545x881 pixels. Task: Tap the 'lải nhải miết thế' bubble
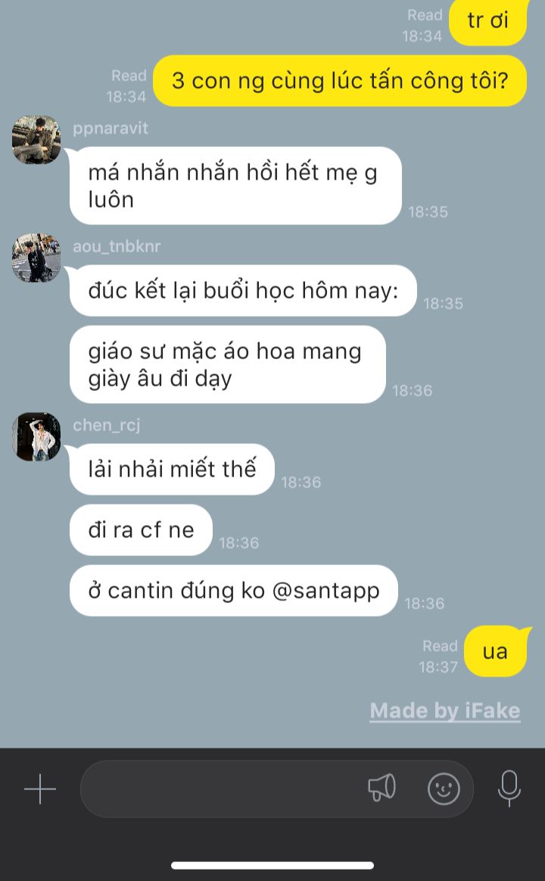coord(172,469)
